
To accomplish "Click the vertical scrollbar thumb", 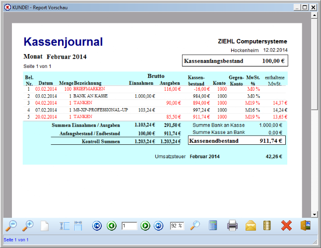I will pyautogui.click(x=314, y=64).
